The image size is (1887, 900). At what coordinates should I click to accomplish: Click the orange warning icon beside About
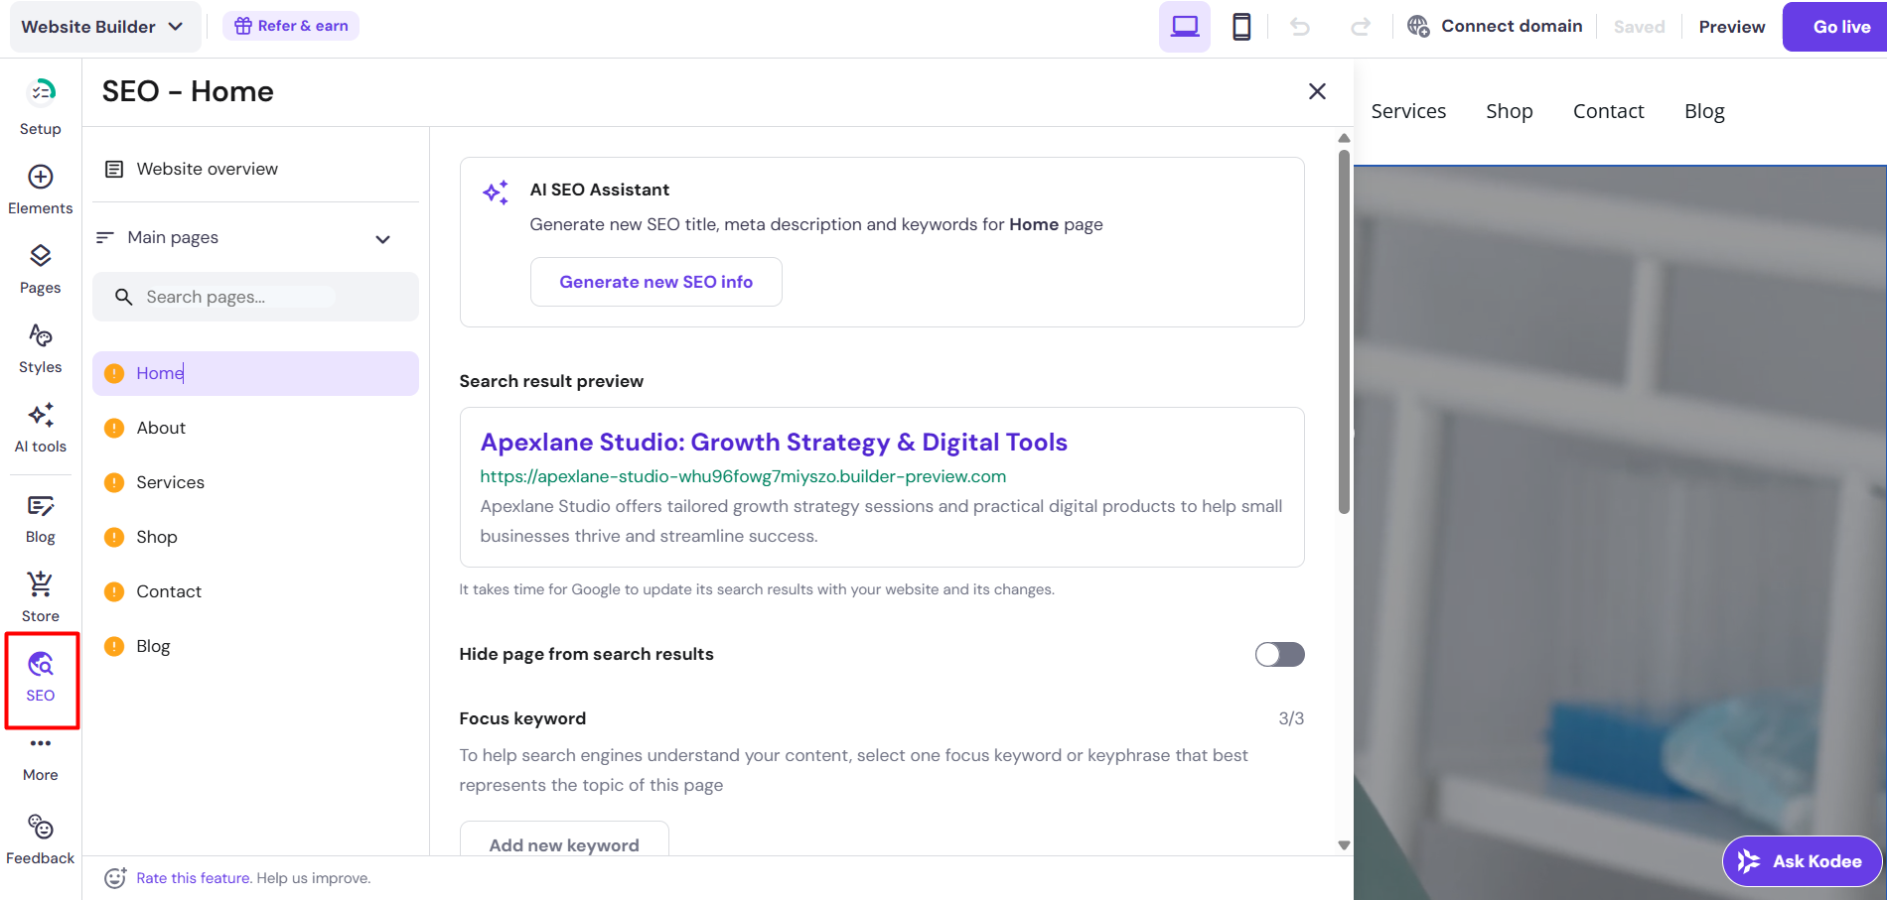click(x=114, y=428)
